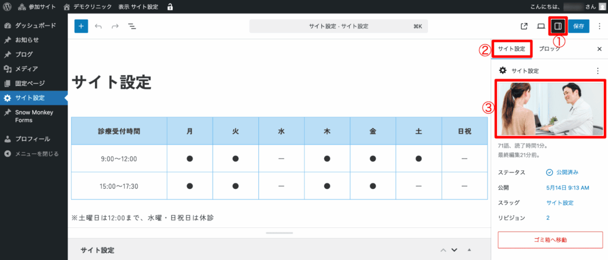Open the サイト設定 panel actions menu

point(597,70)
